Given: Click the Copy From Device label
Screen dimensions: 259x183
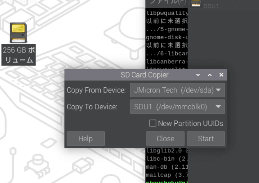Looking at the screenshot, I should [x=96, y=90].
